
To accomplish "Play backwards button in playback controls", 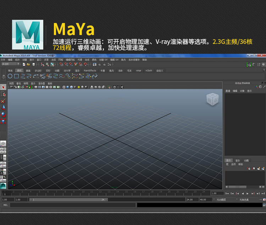I will click(x=243, y=194).
